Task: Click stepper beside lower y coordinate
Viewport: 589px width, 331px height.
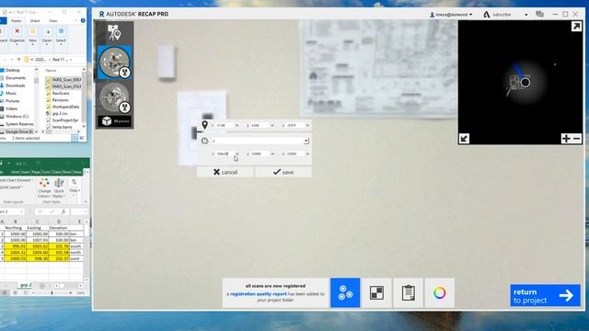Action: (x=272, y=154)
